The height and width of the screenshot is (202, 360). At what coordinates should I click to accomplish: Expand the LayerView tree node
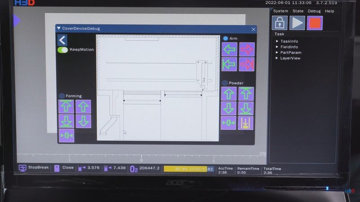(277, 58)
